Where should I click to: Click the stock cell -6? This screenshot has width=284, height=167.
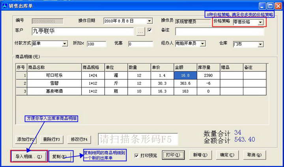(209, 83)
